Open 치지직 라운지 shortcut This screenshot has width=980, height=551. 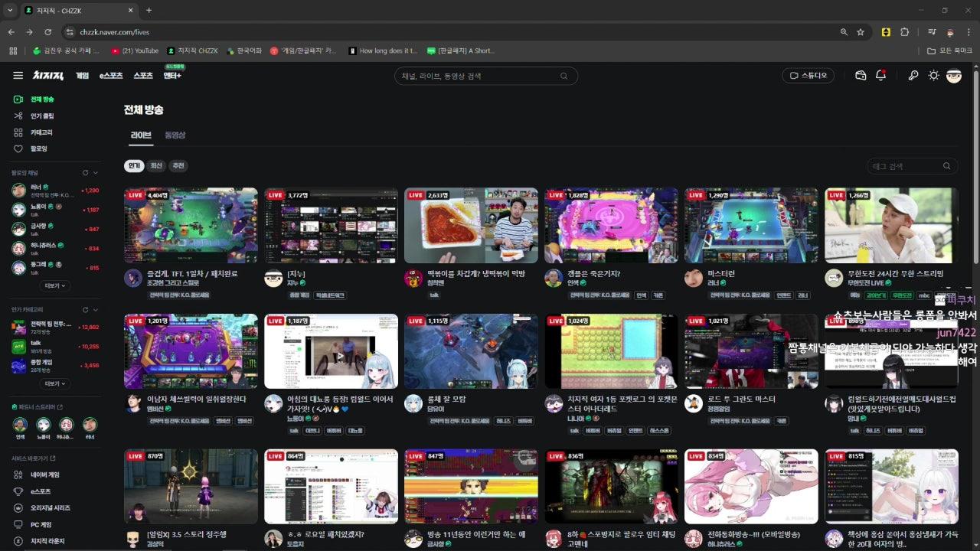click(x=39, y=541)
